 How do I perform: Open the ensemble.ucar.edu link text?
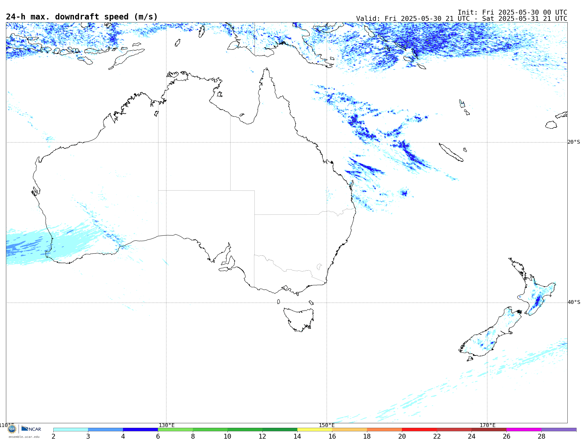pyautogui.click(x=24, y=437)
